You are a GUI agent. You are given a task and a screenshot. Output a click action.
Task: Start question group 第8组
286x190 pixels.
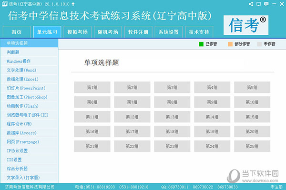(x=172, y=102)
